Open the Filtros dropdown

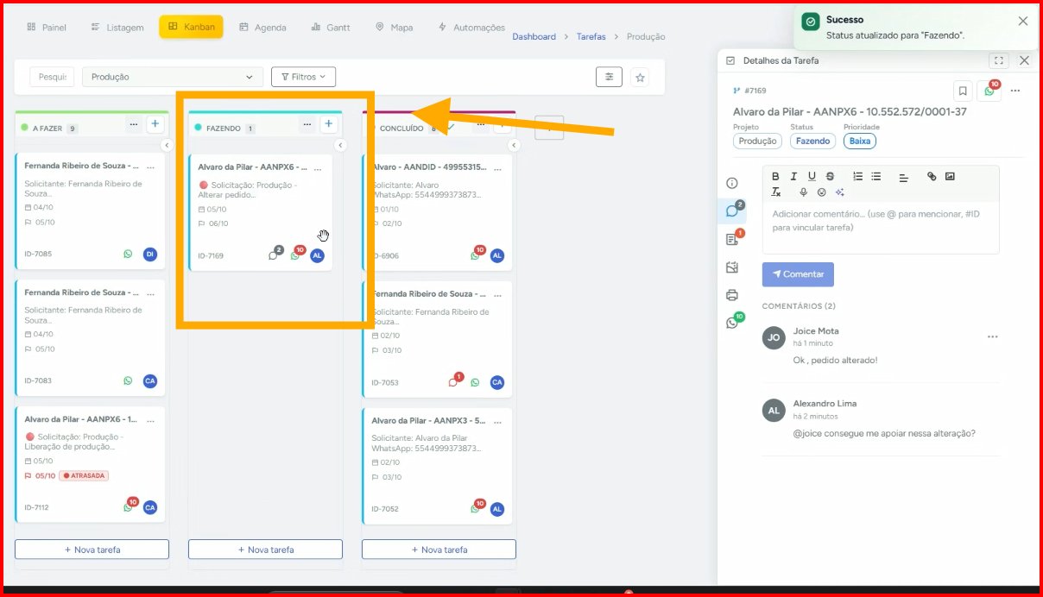[x=303, y=77]
